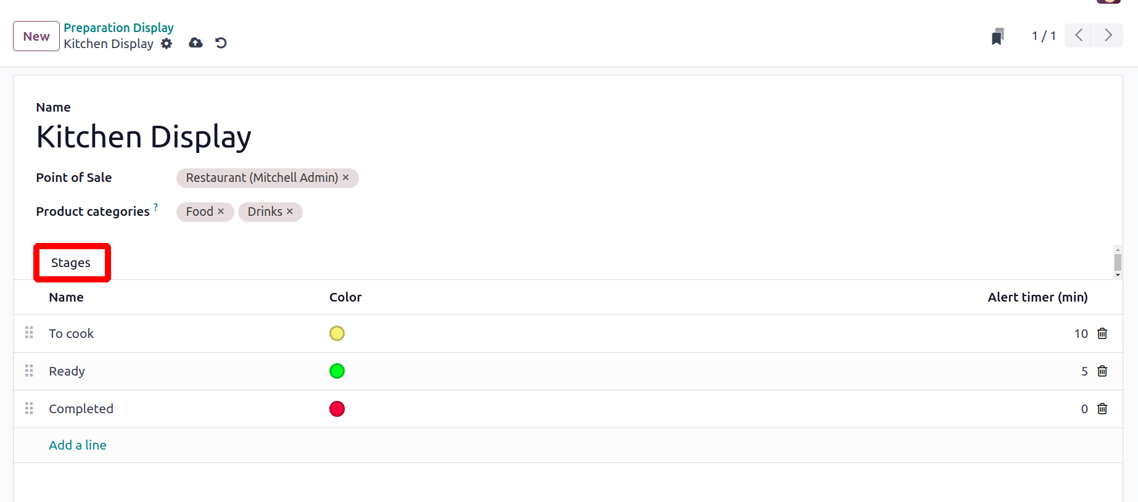
Task: Click Add a line link
Action: click(78, 445)
